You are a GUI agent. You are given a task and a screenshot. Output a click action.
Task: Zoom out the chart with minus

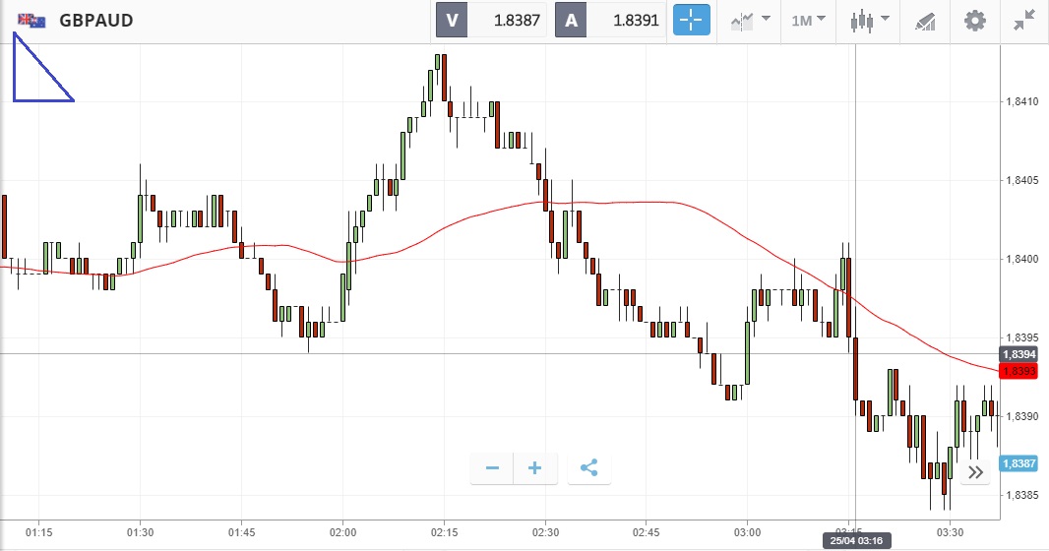click(x=493, y=468)
